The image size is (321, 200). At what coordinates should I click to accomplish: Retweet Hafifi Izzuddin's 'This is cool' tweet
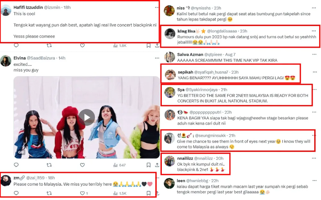tap(49, 46)
